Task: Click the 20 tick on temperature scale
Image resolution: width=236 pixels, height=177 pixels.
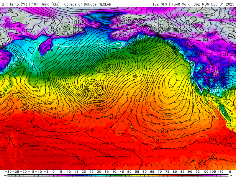Action: [84, 172]
